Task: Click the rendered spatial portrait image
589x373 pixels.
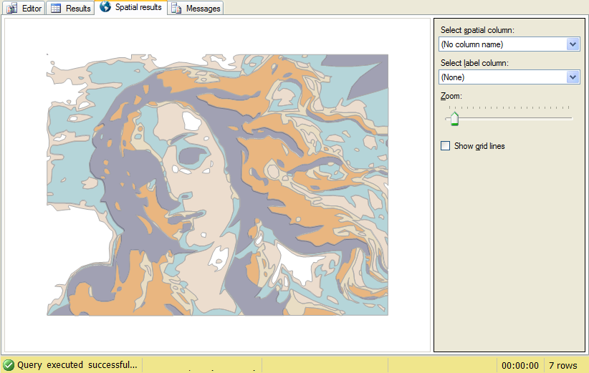Action: pyautogui.click(x=217, y=185)
